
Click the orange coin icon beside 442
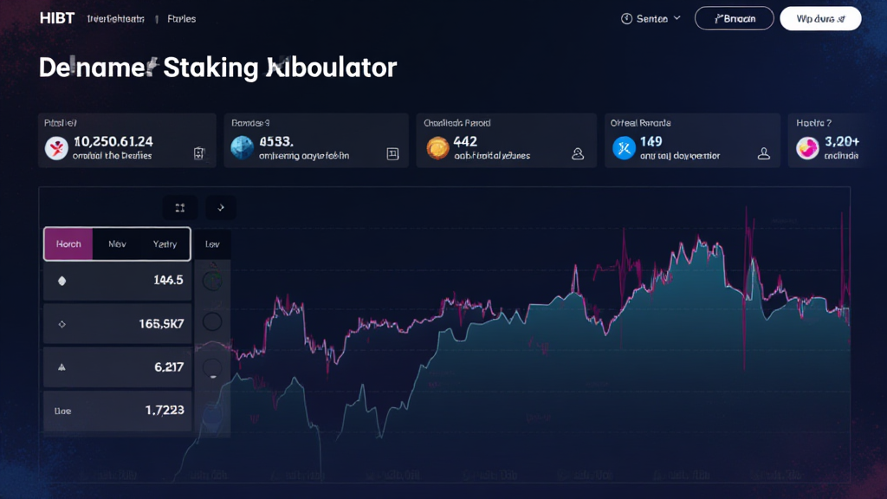click(437, 148)
